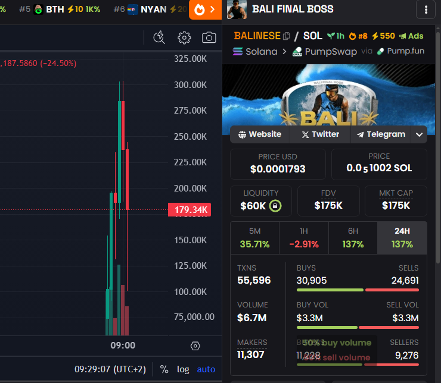Click the BALI banner image

[x=328, y=95]
